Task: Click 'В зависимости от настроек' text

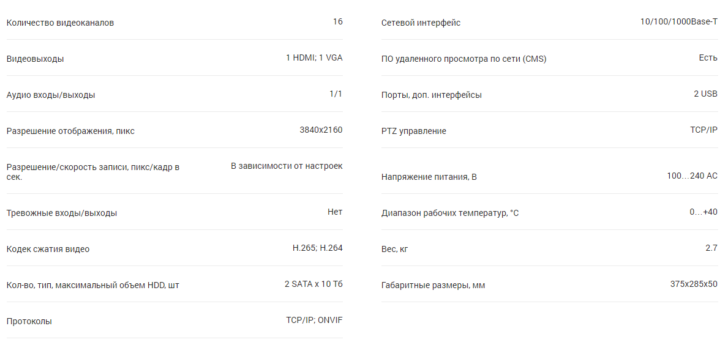Action: click(x=287, y=166)
